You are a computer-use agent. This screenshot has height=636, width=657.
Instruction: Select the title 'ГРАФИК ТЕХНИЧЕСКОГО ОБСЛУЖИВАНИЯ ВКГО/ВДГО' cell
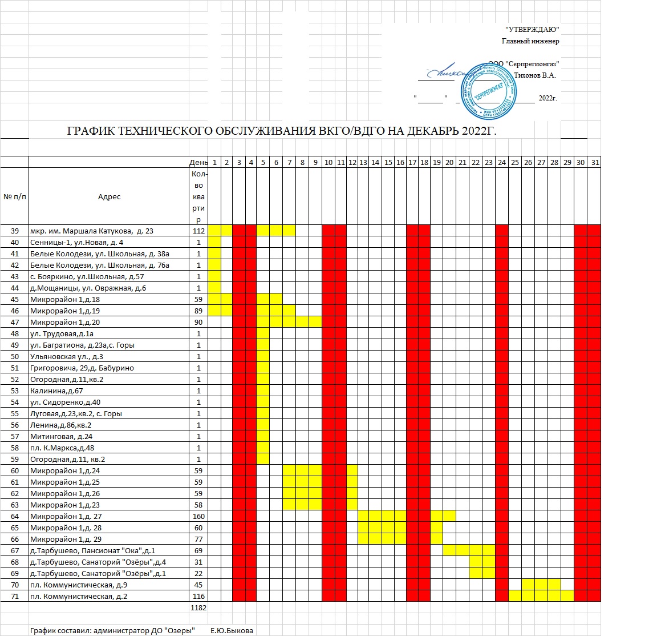pos(282,131)
